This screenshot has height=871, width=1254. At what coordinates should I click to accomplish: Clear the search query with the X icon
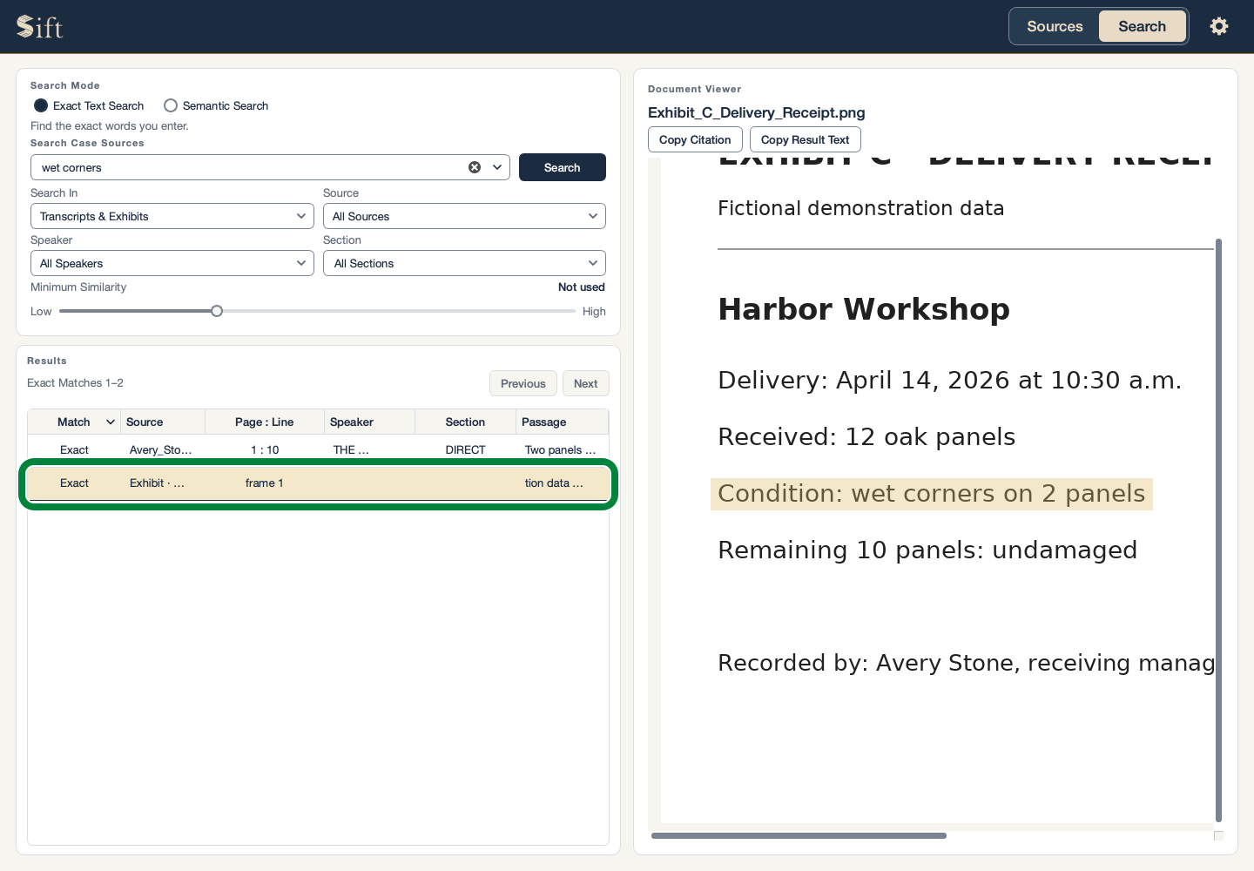[475, 167]
